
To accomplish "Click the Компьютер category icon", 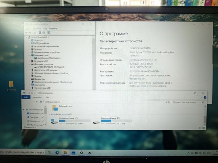I will click(32, 85).
